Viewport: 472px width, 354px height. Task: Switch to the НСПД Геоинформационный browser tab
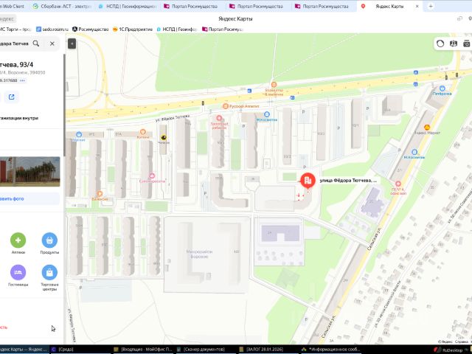(x=128, y=6)
